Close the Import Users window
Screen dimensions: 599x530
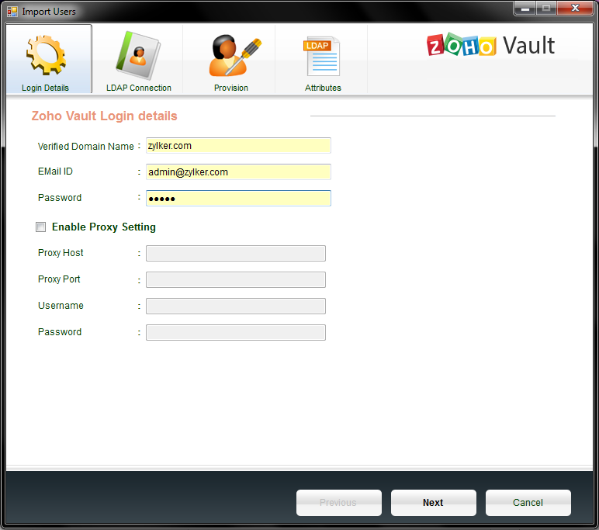coord(575,8)
